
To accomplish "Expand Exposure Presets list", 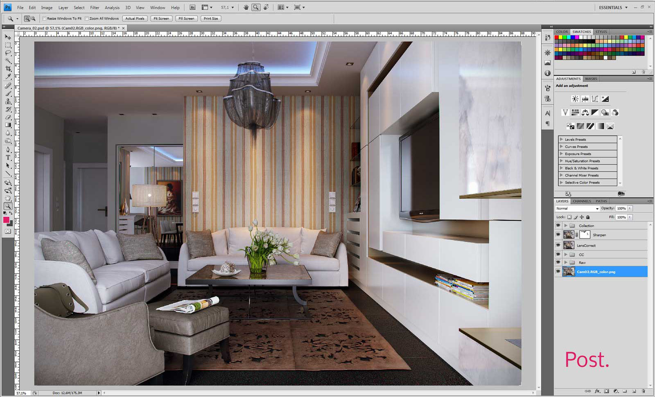I will point(561,154).
